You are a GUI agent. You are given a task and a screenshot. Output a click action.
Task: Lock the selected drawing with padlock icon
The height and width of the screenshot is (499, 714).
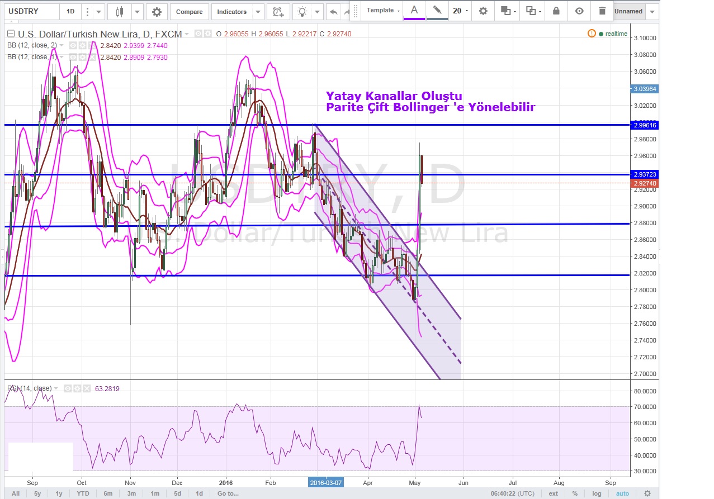(556, 11)
